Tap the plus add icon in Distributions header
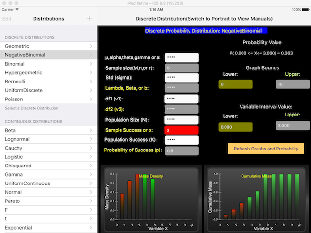The height and width of the screenshot is (233, 311). click(89, 18)
